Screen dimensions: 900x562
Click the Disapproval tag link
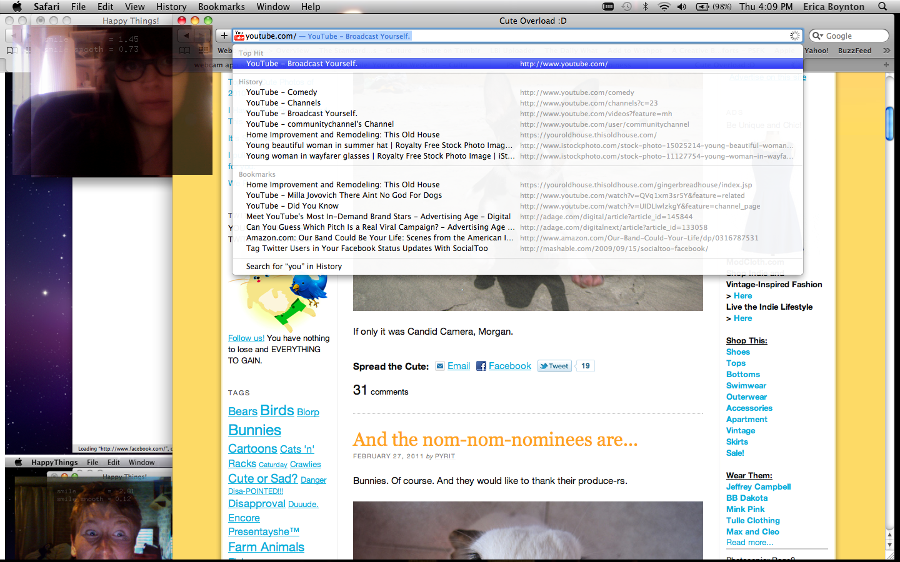tap(257, 503)
